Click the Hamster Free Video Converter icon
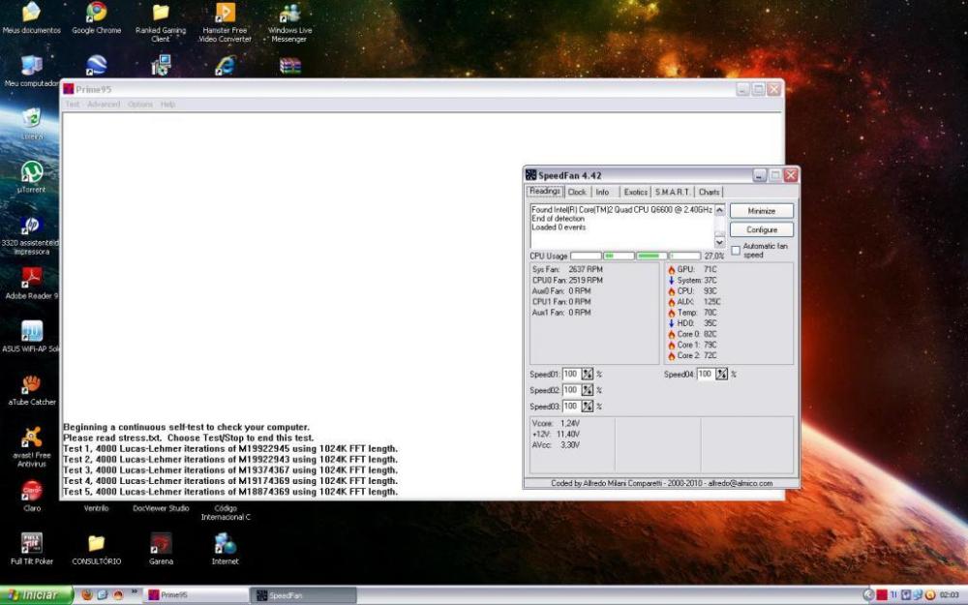Viewport: 968px width, 605px height. [x=225, y=13]
